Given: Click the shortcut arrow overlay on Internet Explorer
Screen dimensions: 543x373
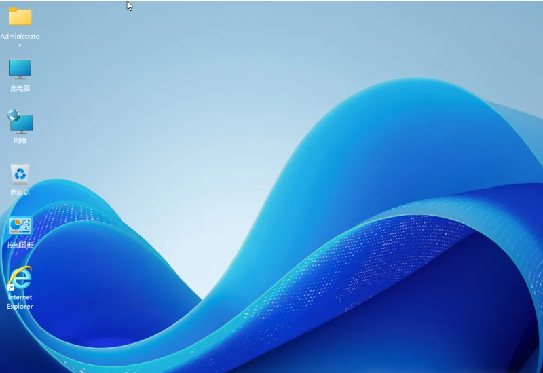Looking at the screenshot, I should pyautogui.click(x=11, y=288).
